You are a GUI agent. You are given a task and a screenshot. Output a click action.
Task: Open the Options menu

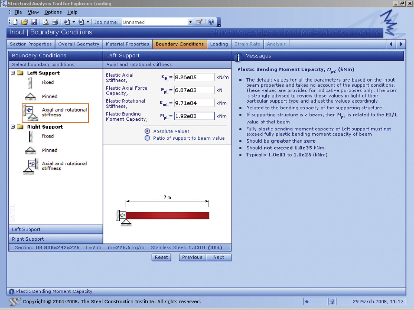[x=53, y=12]
